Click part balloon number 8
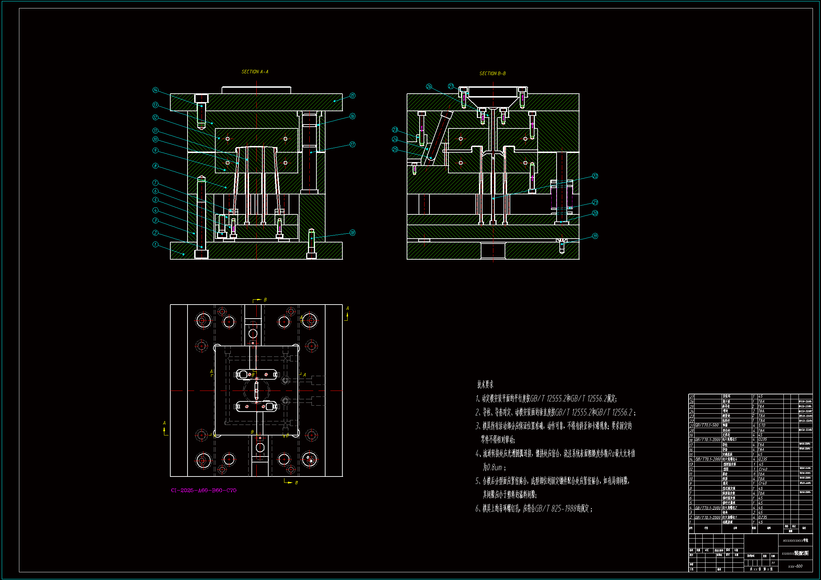Image resolution: width=821 pixels, height=580 pixels. click(x=155, y=166)
